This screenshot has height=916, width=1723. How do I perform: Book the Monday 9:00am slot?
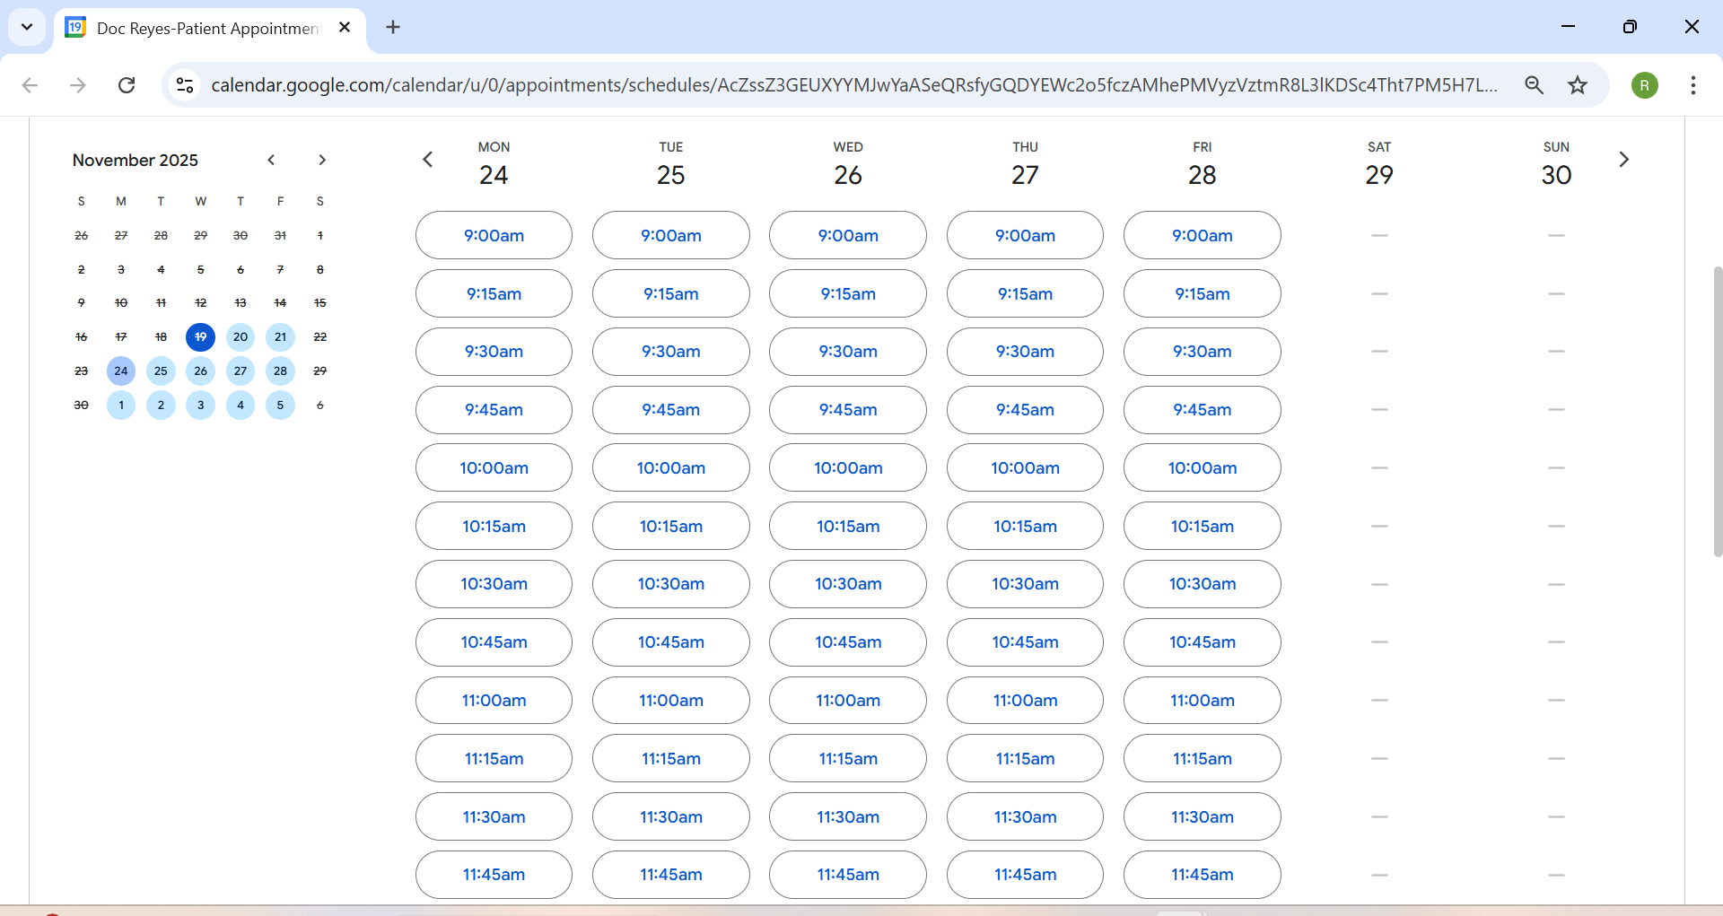point(494,235)
